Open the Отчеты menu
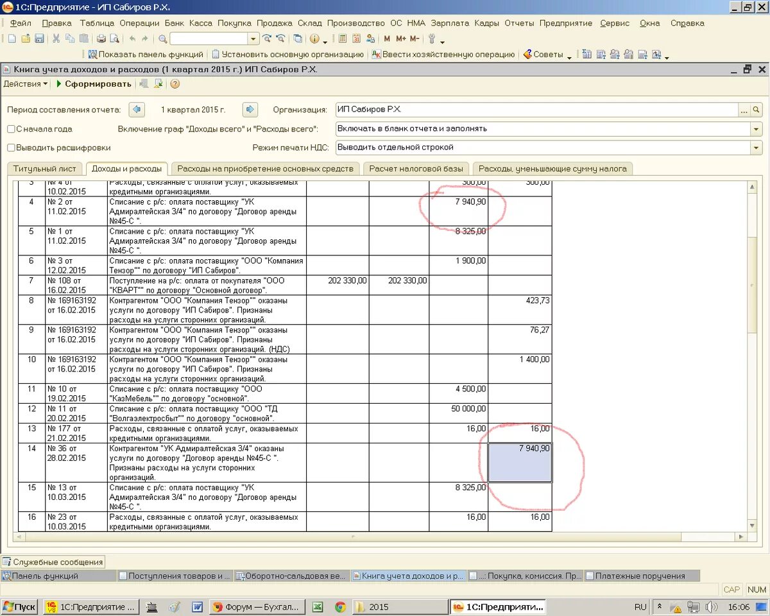 519,23
